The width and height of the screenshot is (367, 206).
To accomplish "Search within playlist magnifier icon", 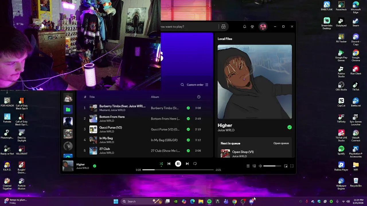I will pos(182,85).
